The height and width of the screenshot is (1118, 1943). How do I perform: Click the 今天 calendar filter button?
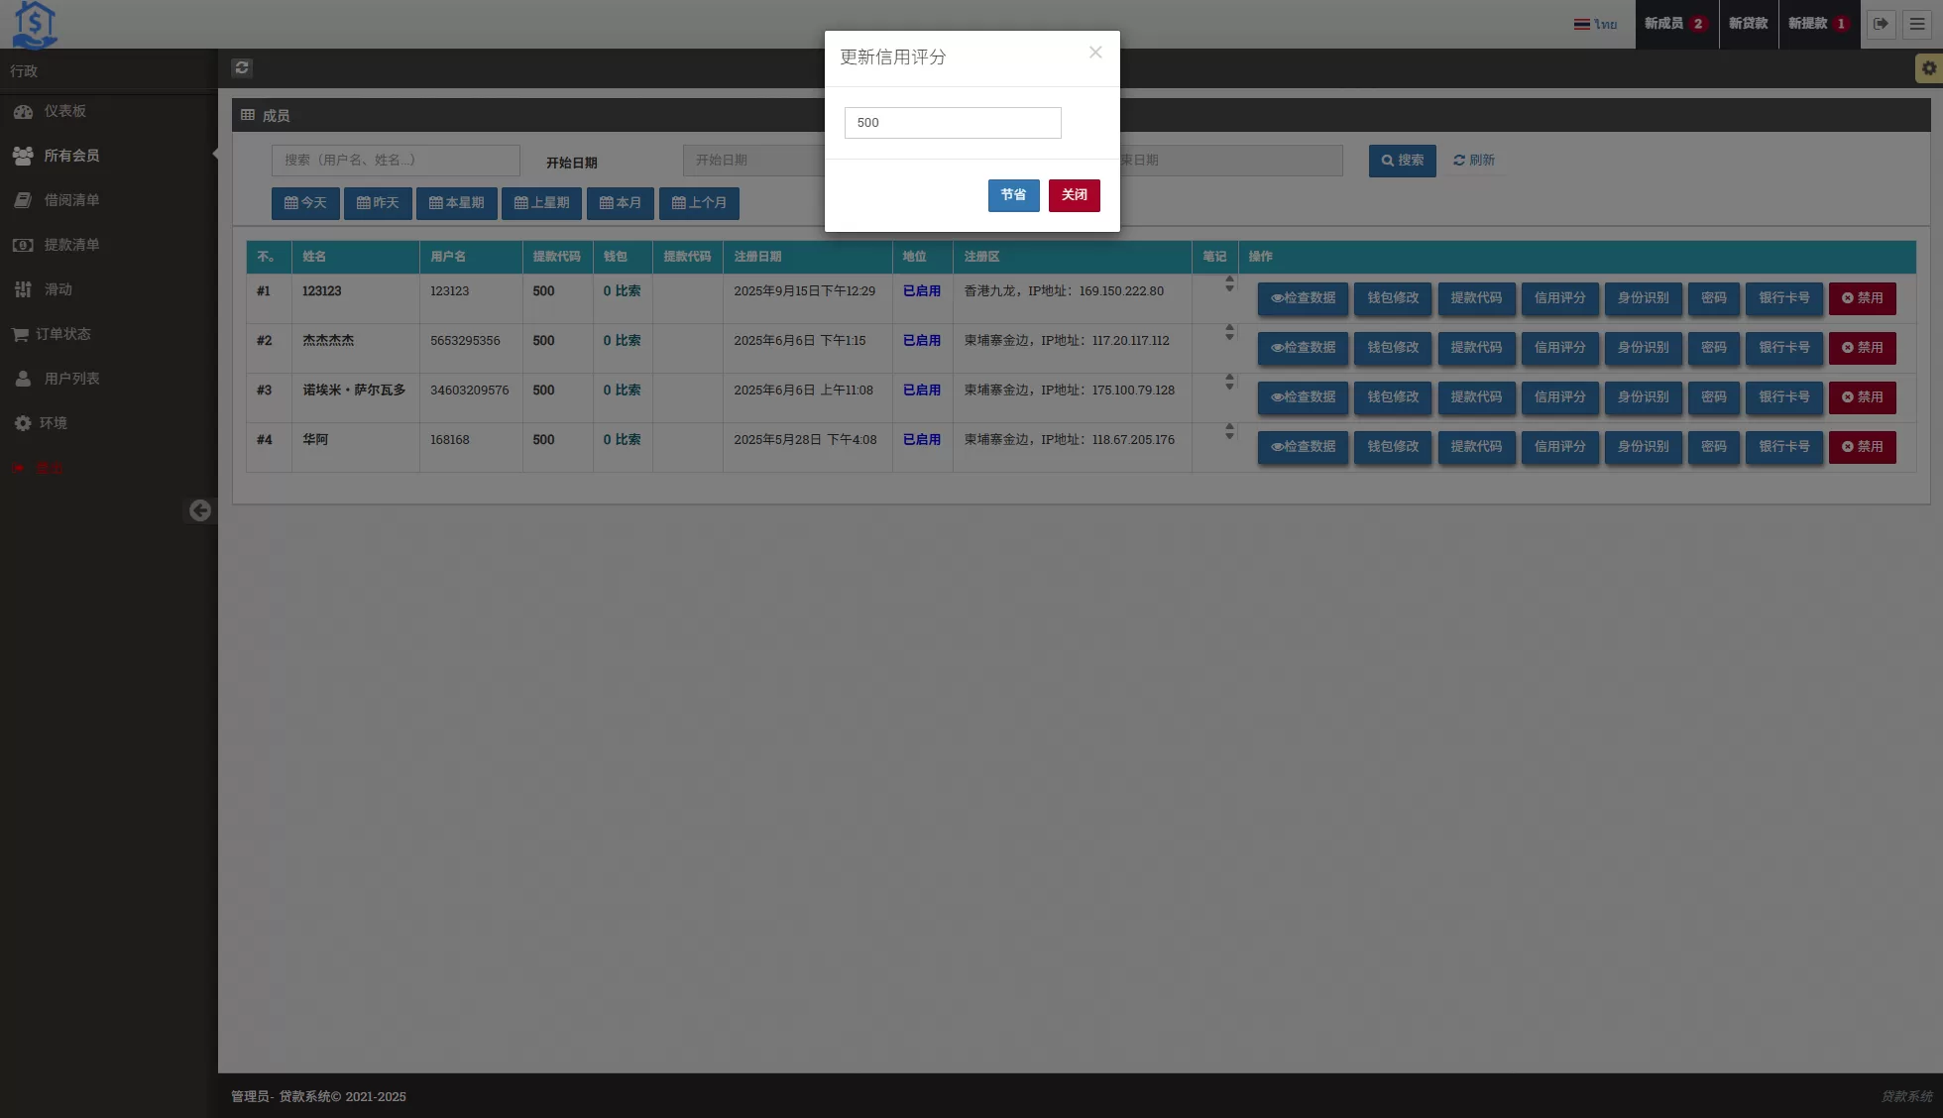[305, 203]
